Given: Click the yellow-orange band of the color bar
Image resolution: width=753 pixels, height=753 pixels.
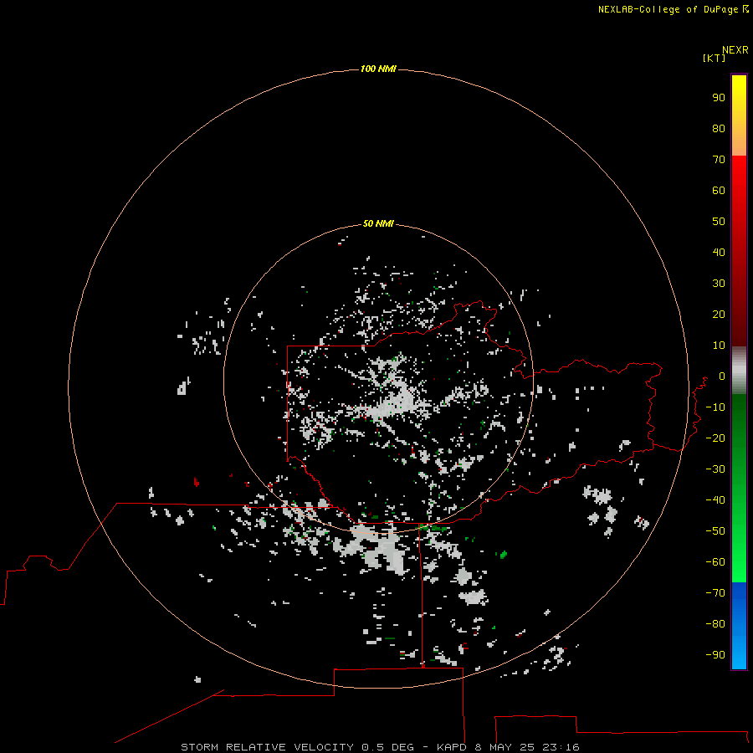Looking at the screenshot, I should pos(739,115).
